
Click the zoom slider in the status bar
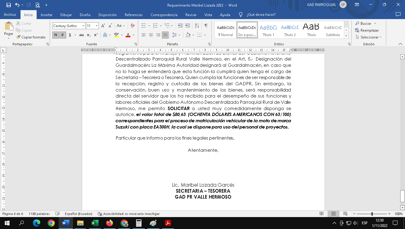tap(372, 214)
